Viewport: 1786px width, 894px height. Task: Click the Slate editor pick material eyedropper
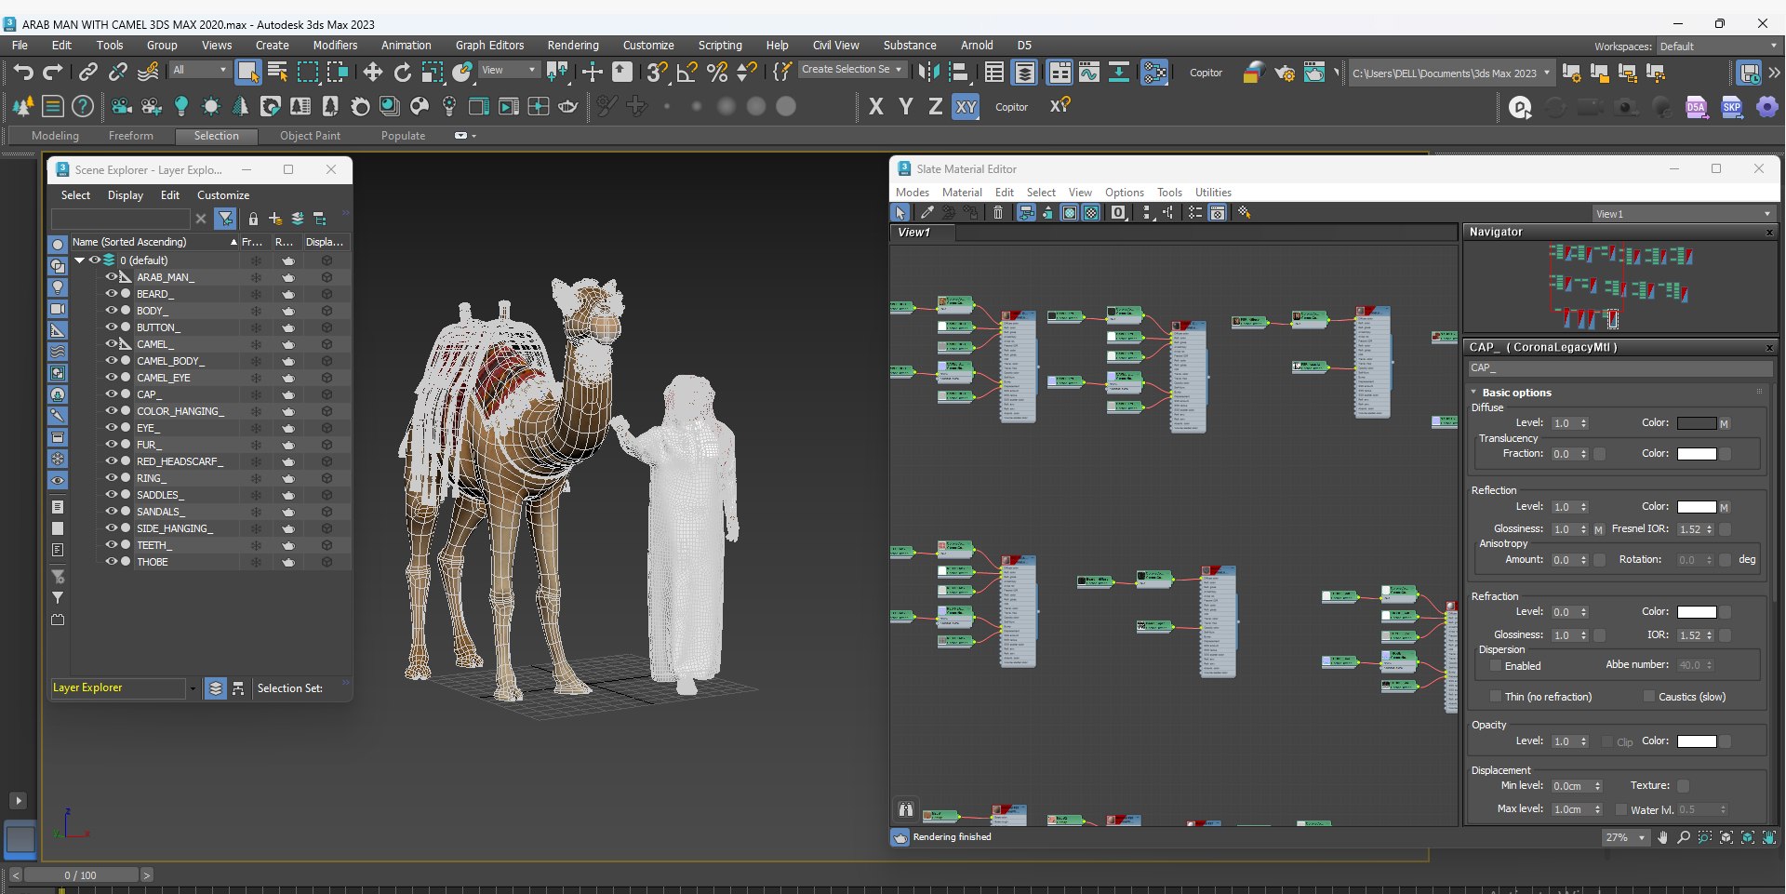tap(927, 213)
